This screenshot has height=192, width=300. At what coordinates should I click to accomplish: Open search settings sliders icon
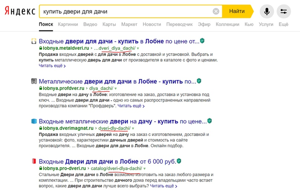[283, 12]
